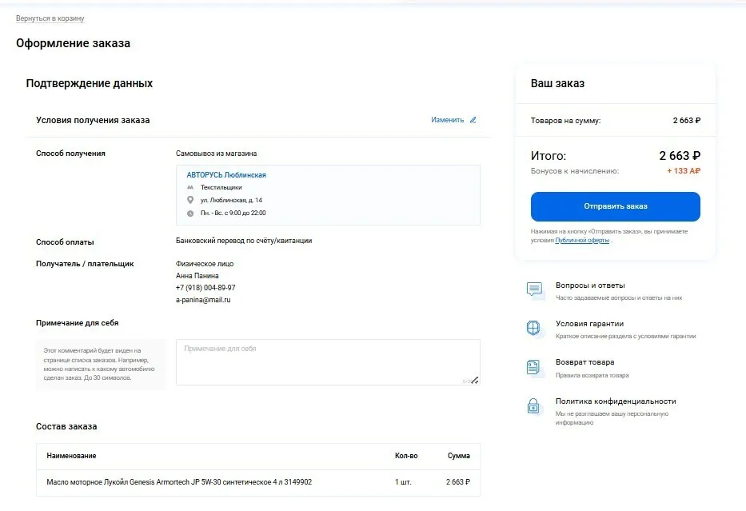Focus the Примечание для себя text field

(328, 362)
